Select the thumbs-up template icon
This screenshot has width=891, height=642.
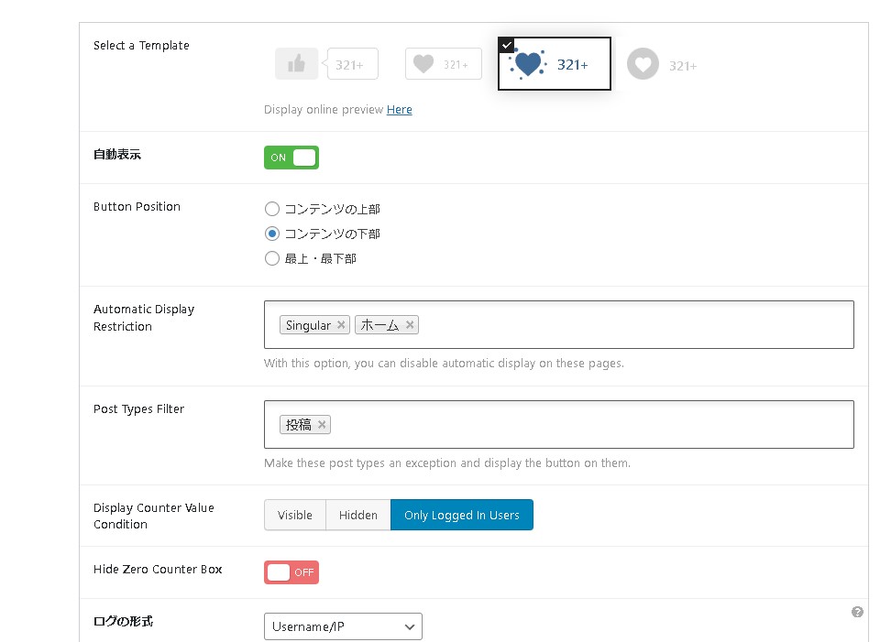point(296,64)
